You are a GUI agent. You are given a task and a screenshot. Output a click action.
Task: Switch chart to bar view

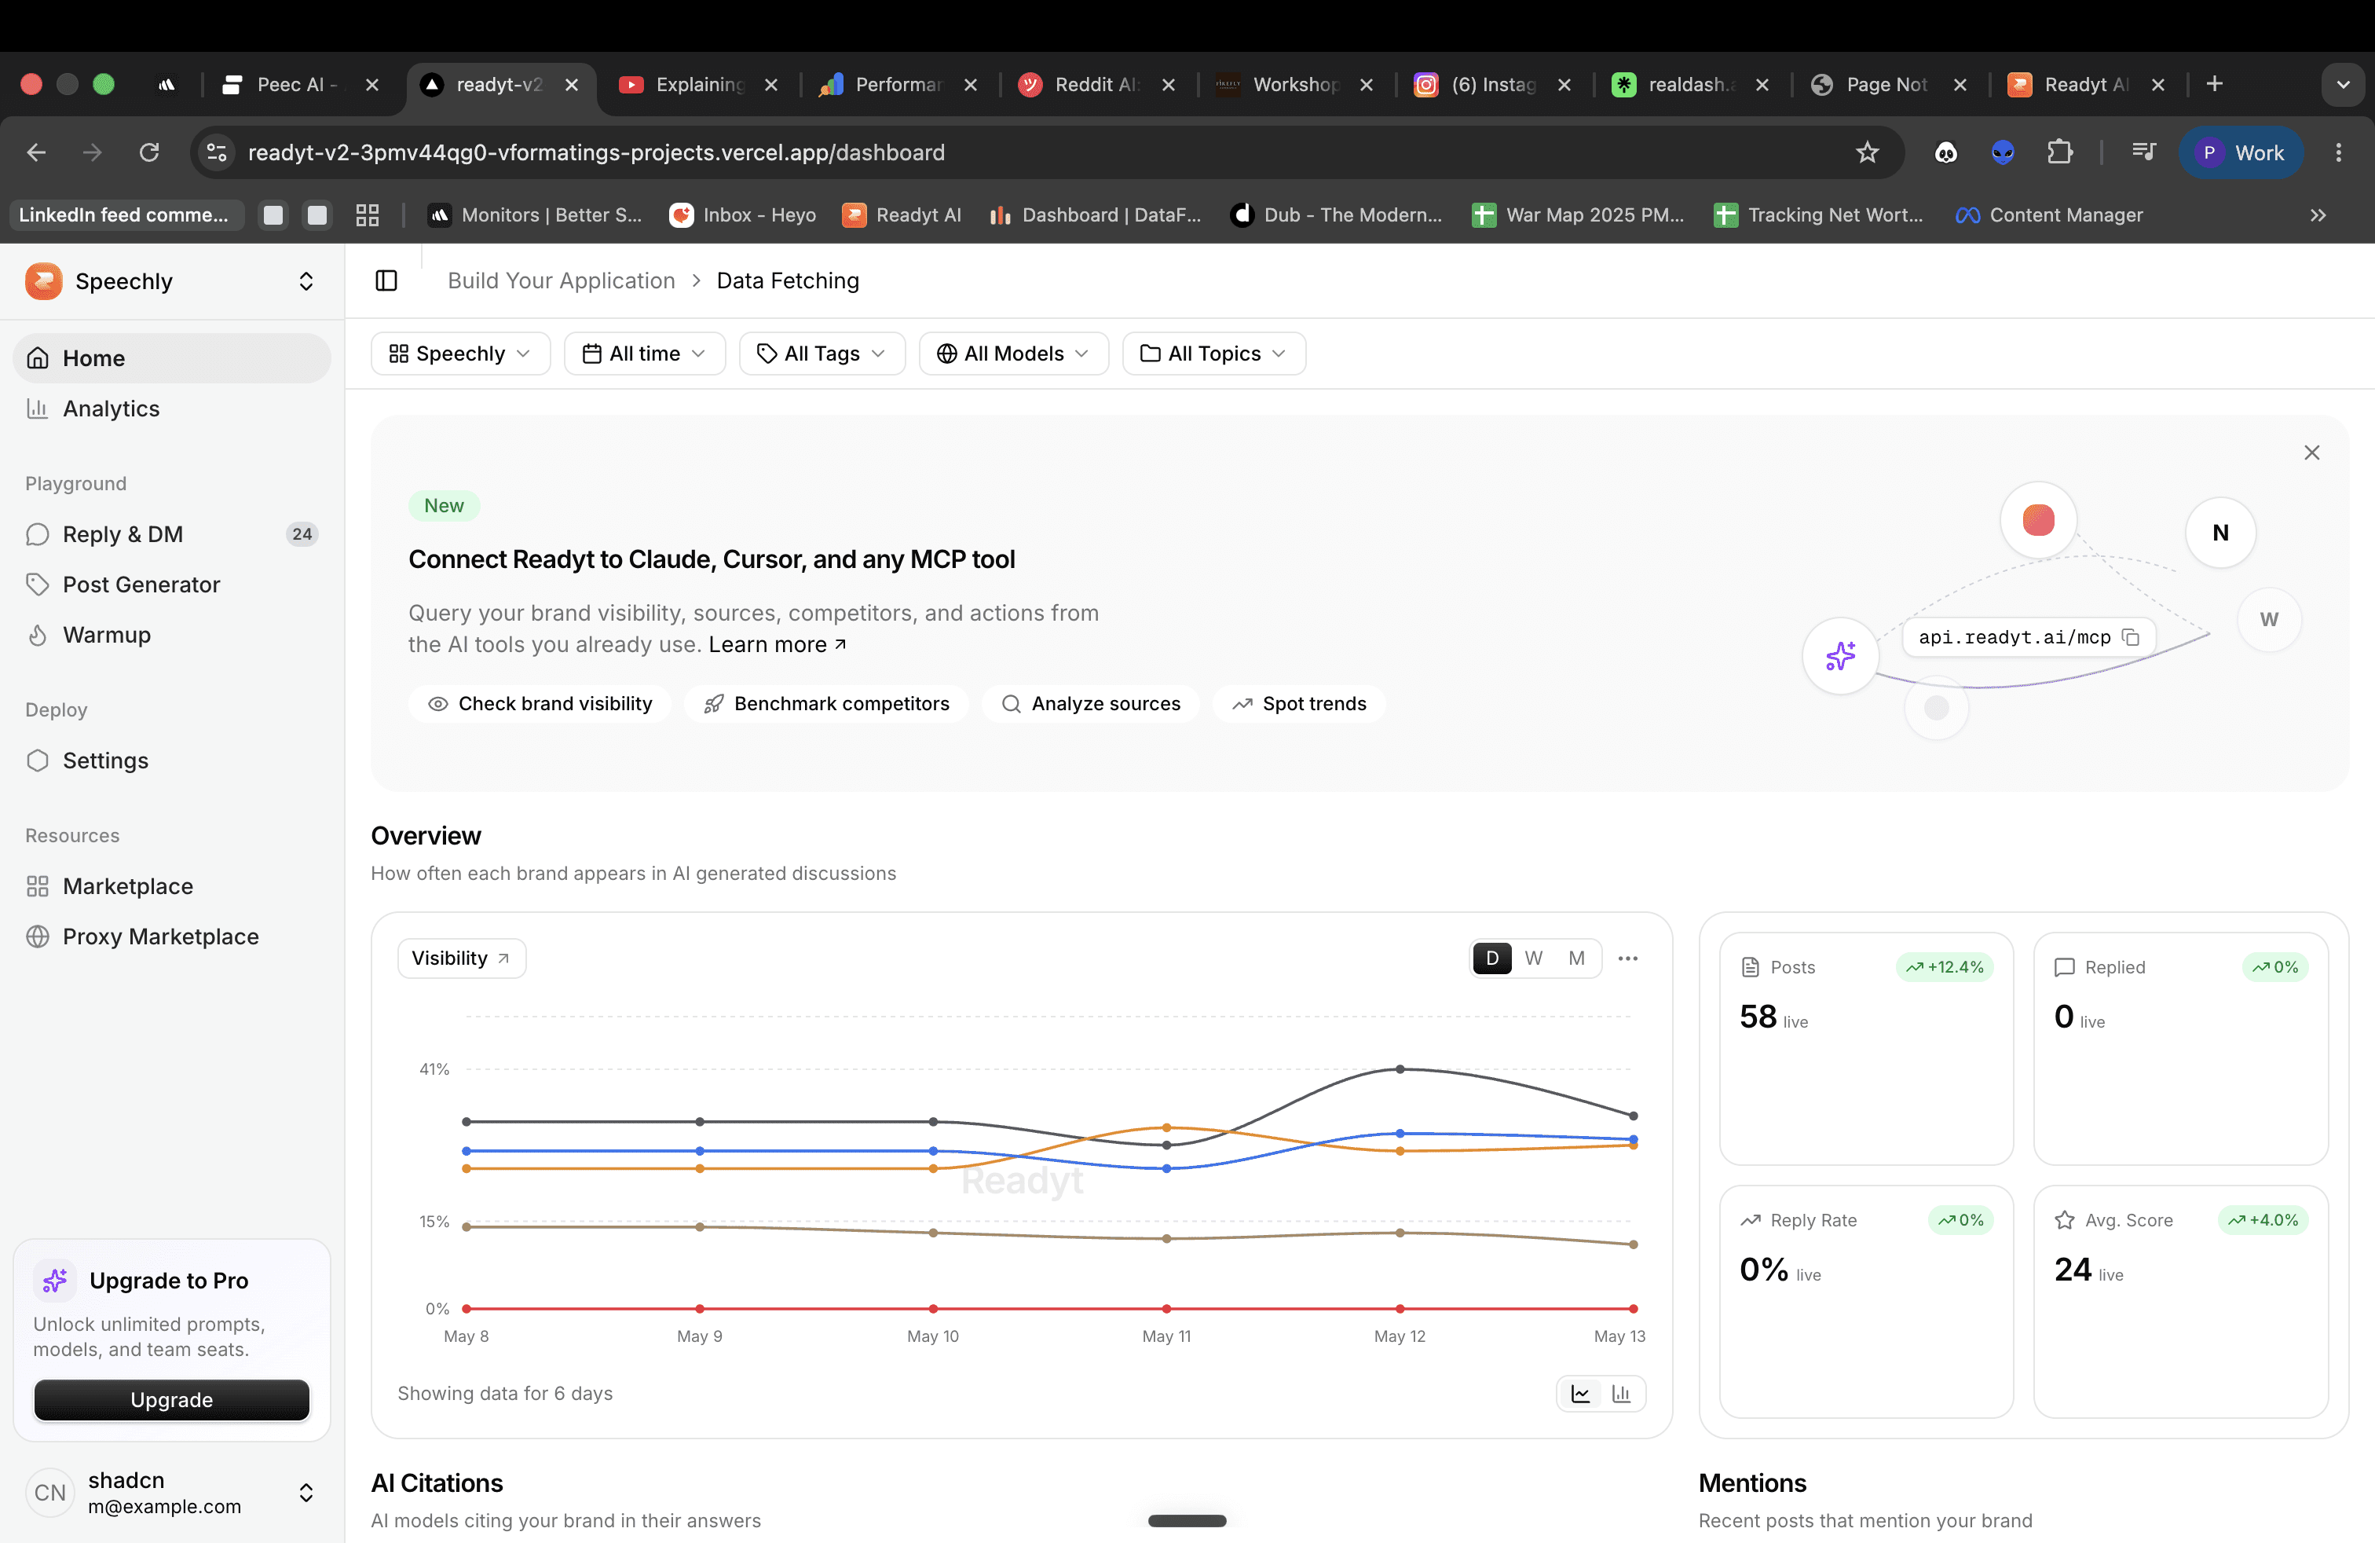(1622, 1393)
